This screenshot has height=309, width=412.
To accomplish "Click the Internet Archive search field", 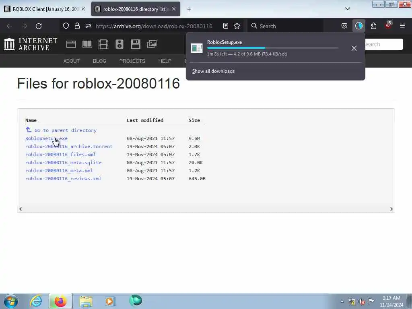I will pos(383,44).
